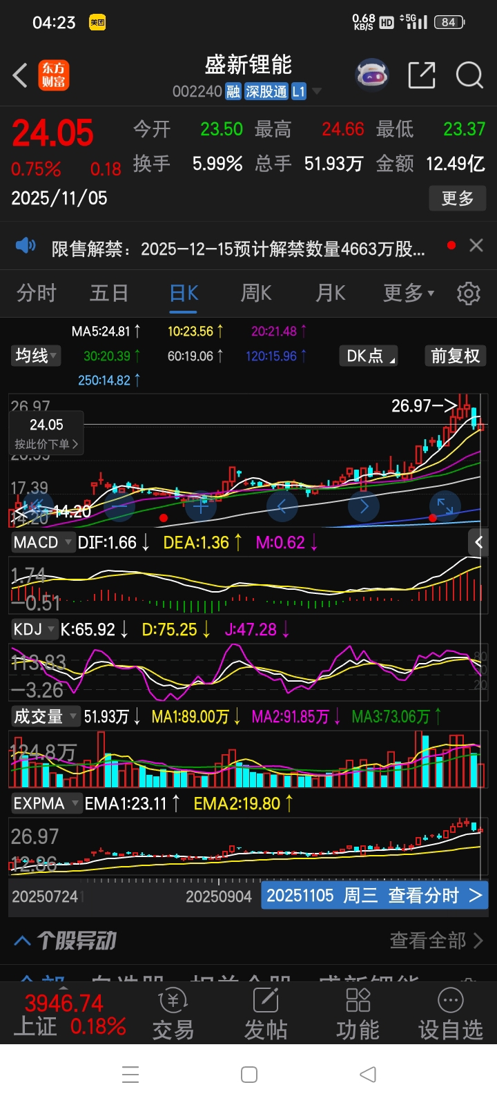Go back using the left arrow
The width and height of the screenshot is (497, 1105).
(x=21, y=75)
